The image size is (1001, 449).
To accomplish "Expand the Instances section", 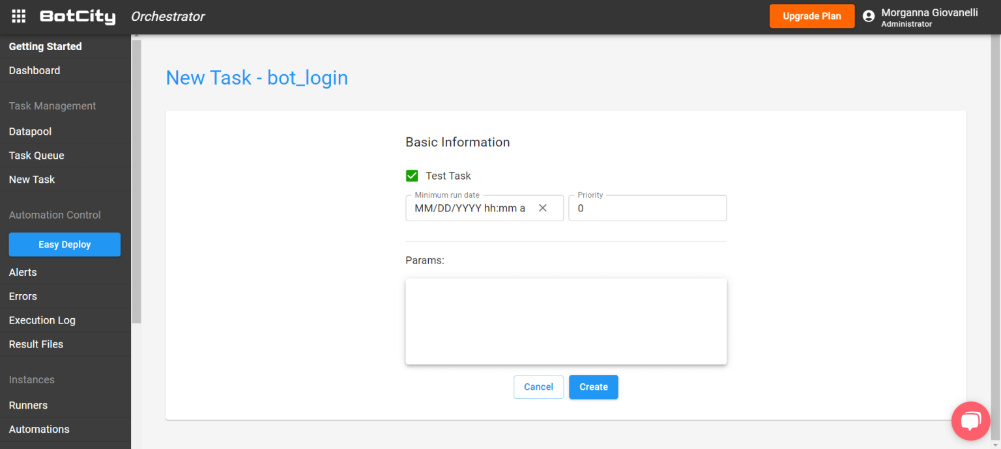I will 32,379.
